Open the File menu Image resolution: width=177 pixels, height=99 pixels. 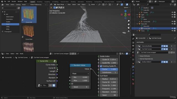tap(5, 2)
